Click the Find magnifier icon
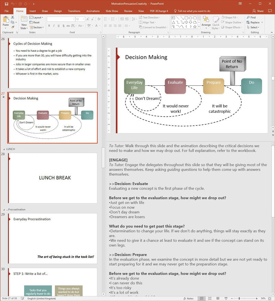275x301 pixels. pos(248,17)
